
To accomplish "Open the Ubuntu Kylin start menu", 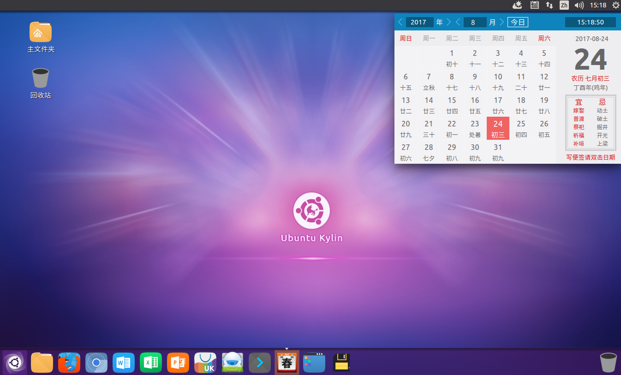I will (15, 363).
